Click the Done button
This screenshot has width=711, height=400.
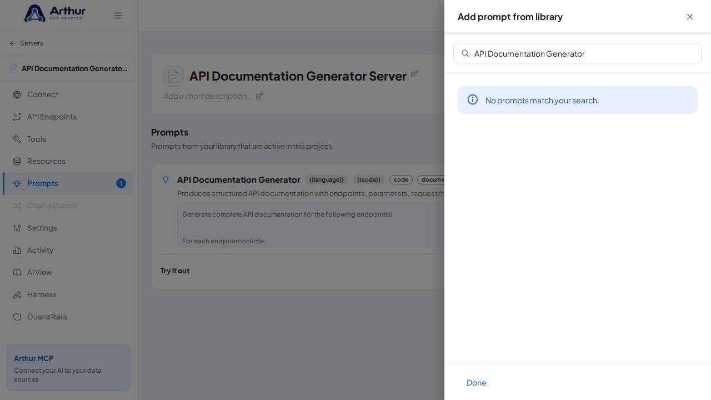point(477,382)
